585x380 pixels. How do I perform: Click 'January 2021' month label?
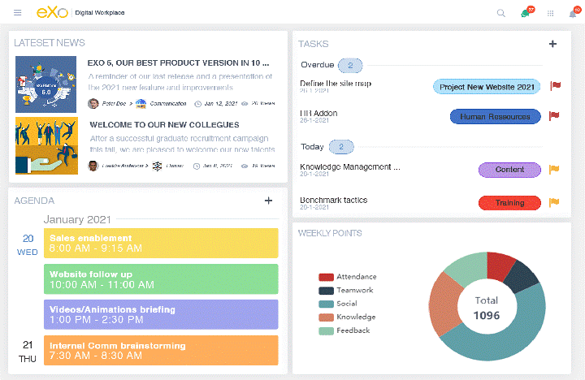tap(77, 220)
